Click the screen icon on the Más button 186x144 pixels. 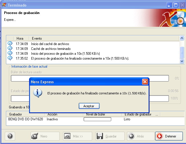[x=67, y=136]
